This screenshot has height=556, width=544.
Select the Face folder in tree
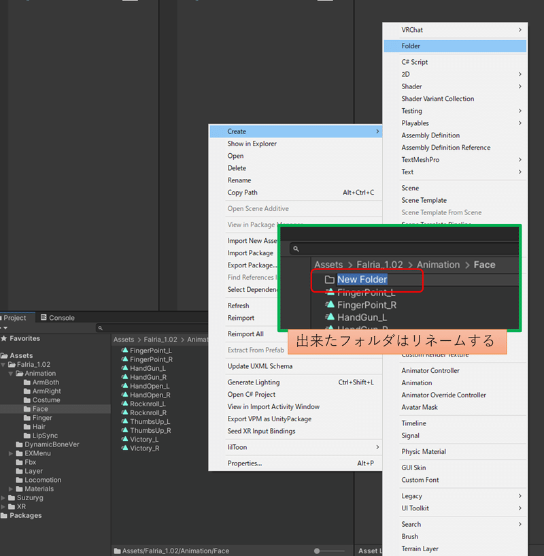pyautogui.click(x=55, y=409)
